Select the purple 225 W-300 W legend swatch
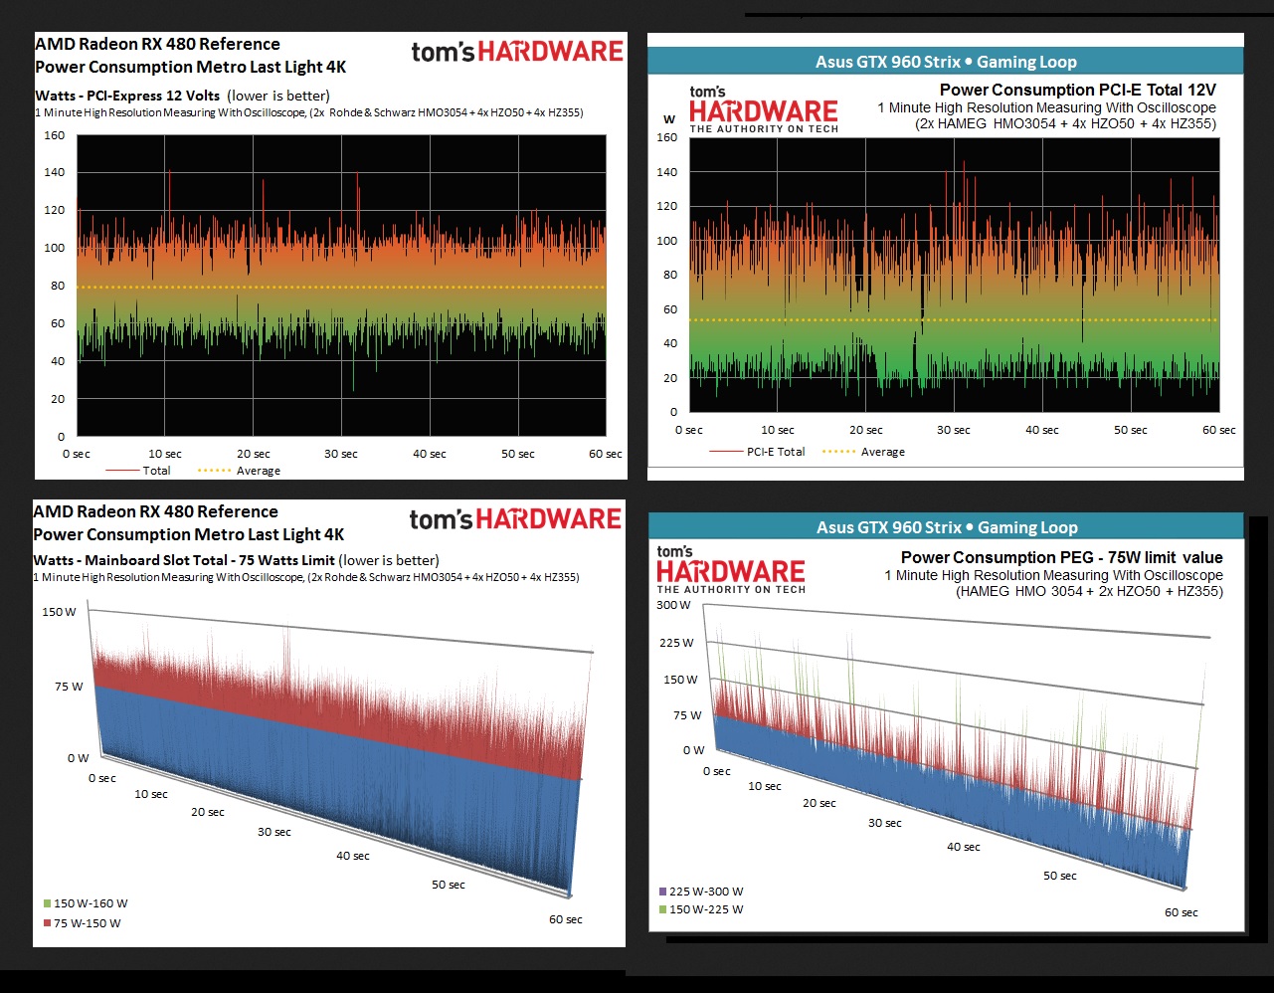 [663, 892]
